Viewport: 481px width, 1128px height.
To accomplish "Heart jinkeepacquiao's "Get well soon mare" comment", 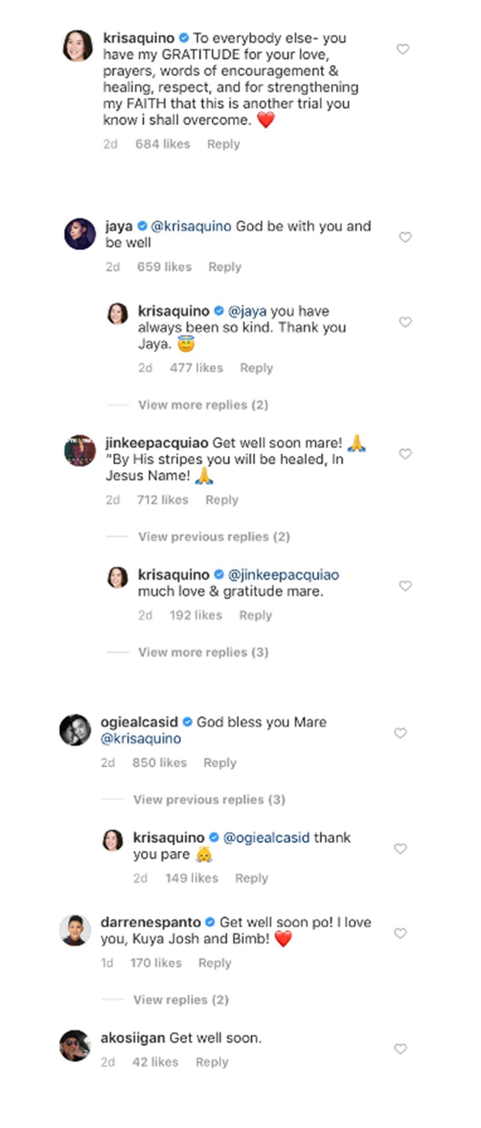I will click(x=405, y=453).
